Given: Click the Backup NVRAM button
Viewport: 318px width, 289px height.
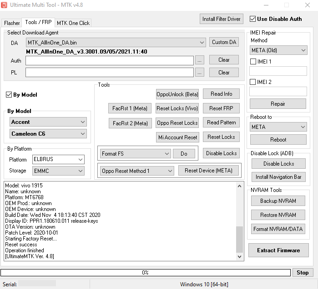Looking at the screenshot, I should [x=278, y=201].
